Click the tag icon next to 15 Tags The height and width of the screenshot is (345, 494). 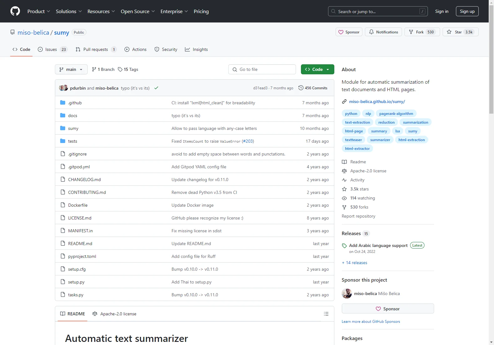pyautogui.click(x=120, y=70)
